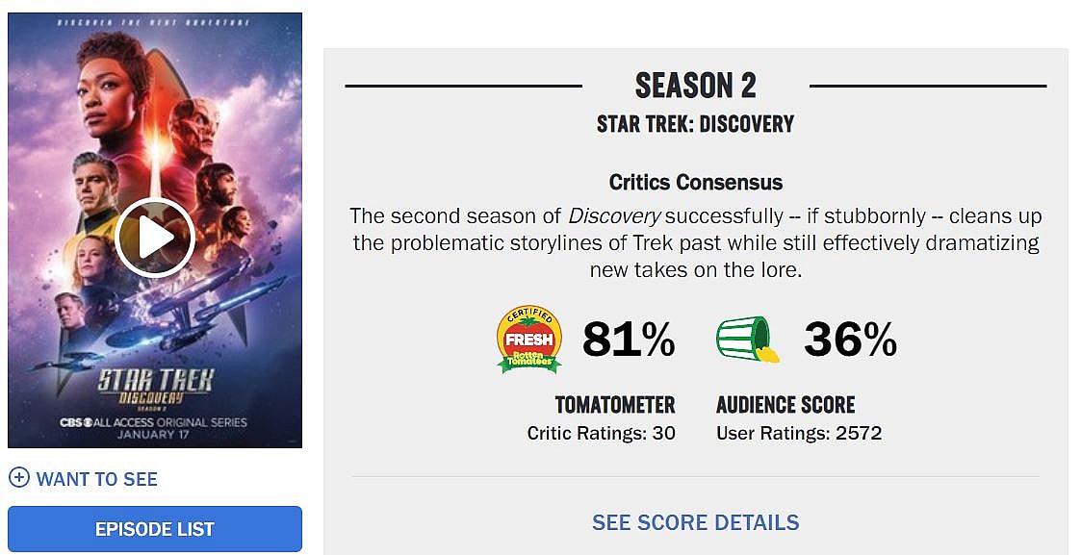Image resolution: width=1081 pixels, height=555 pixels.
Task: Click the plus icon beside Want to See
Action: tap(18, 478)
